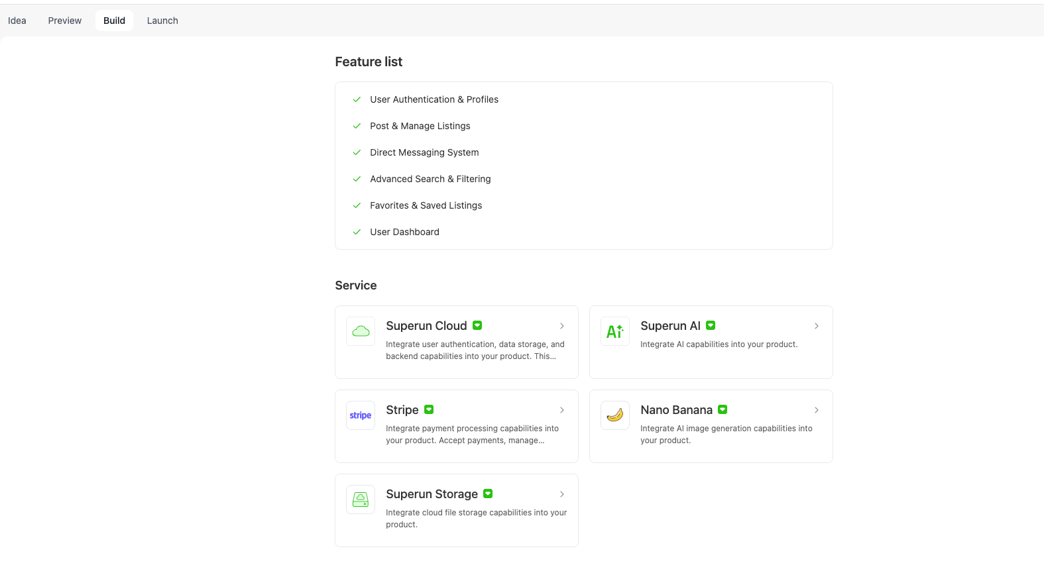1044x575 pixels.
Task: Expand the Superun Storage chevron arrow
Action: pos(562,494)
